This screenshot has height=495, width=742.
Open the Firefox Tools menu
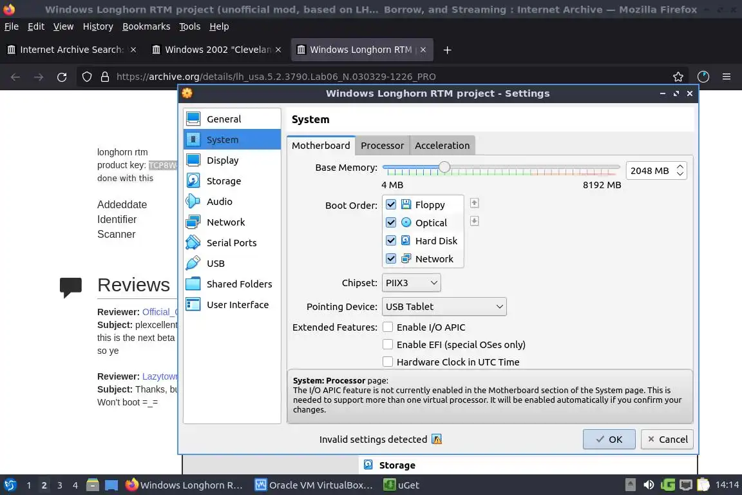pyautogui.click(x=190, y=26)
